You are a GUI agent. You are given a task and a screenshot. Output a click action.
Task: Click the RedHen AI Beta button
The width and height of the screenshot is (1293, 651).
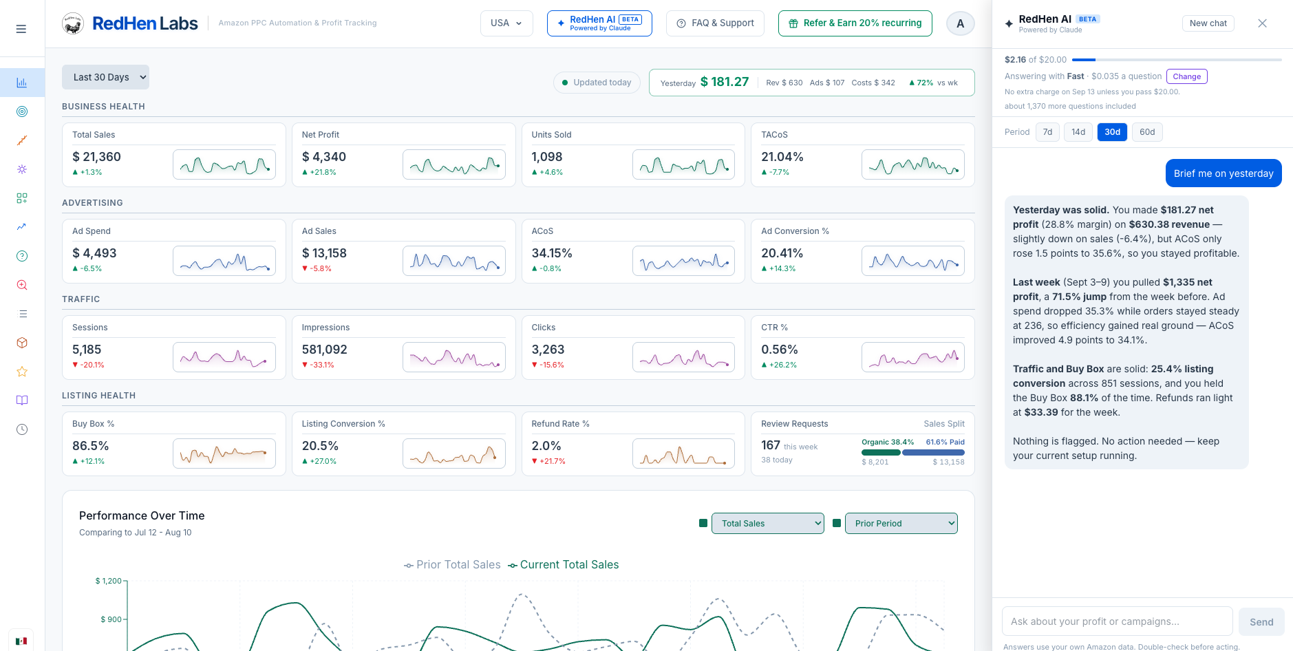tap(599, 23)
